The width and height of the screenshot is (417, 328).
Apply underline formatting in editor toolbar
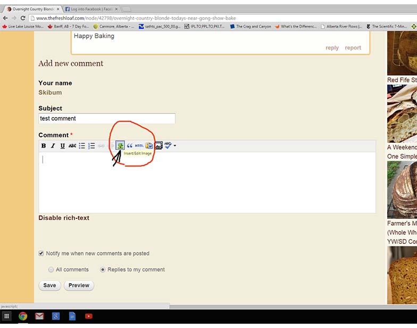[62, 146]
